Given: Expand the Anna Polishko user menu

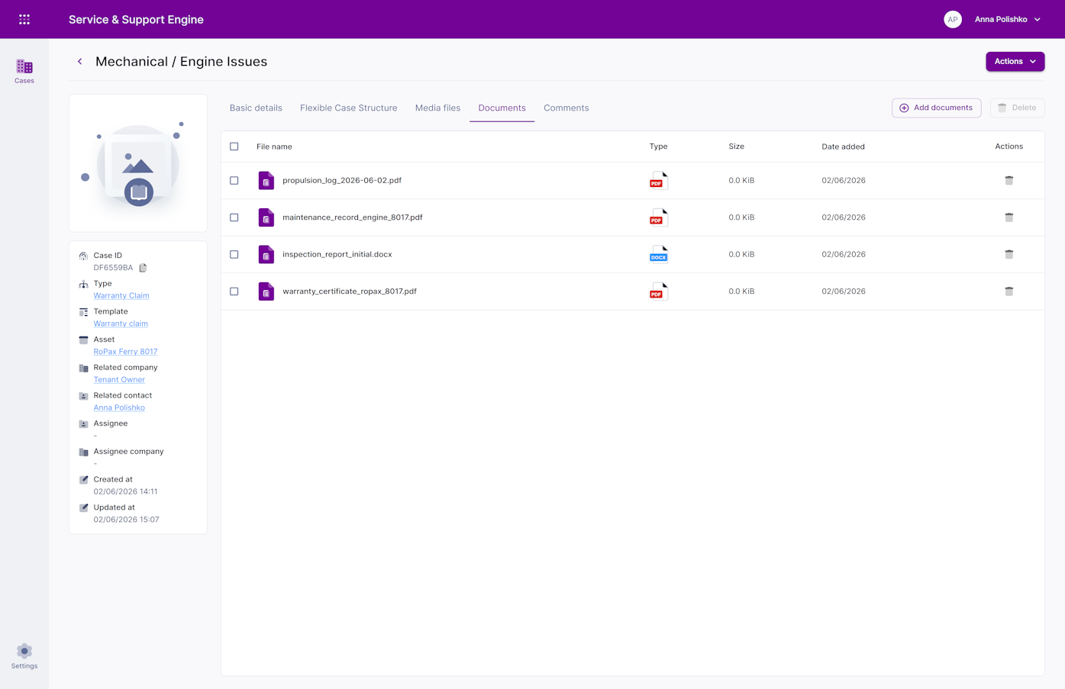Looking at the screenshot, I should (x=1008, y=20).
